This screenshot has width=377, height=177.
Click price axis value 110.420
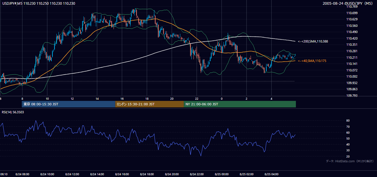point(352,38)
